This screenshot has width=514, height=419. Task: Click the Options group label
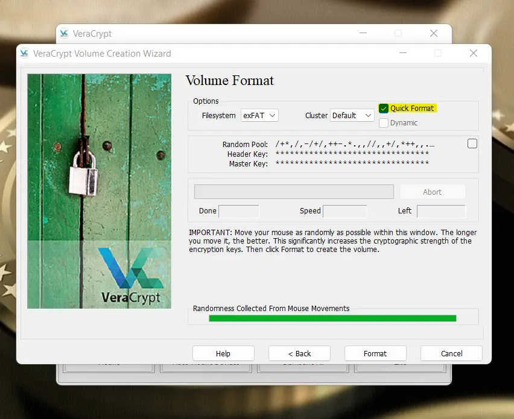tap(206, 101)
